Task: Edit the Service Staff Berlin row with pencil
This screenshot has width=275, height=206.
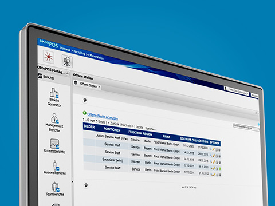Action: 214,174
